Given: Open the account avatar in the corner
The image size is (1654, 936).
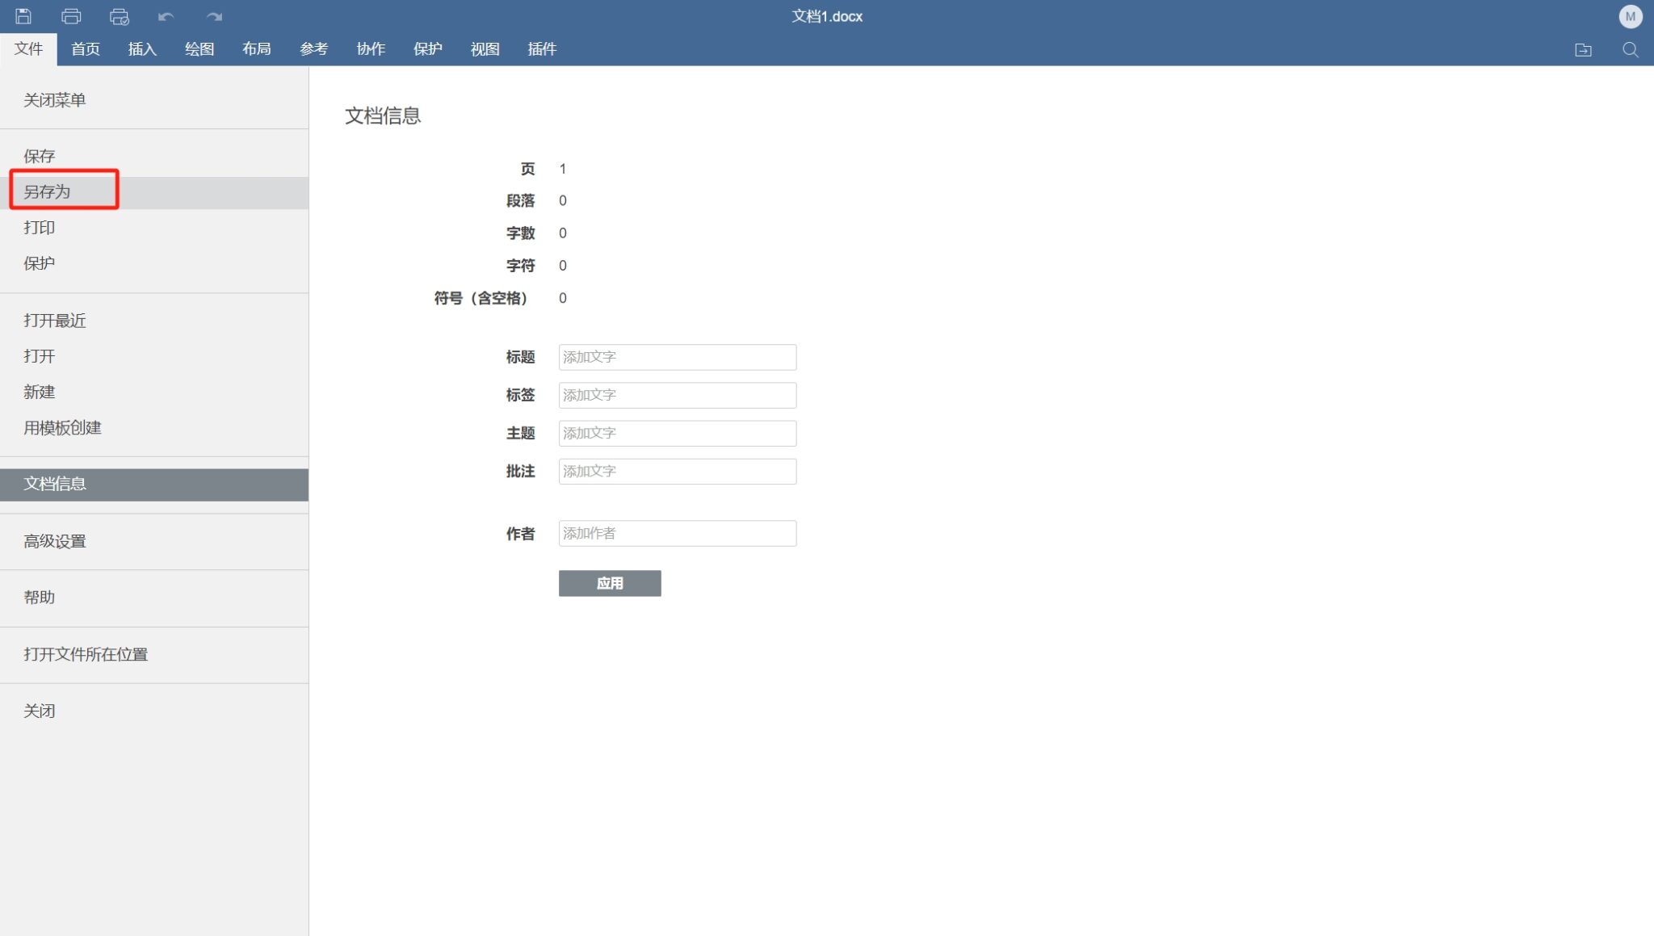Looking at the screenshot, I should 1631,16.
